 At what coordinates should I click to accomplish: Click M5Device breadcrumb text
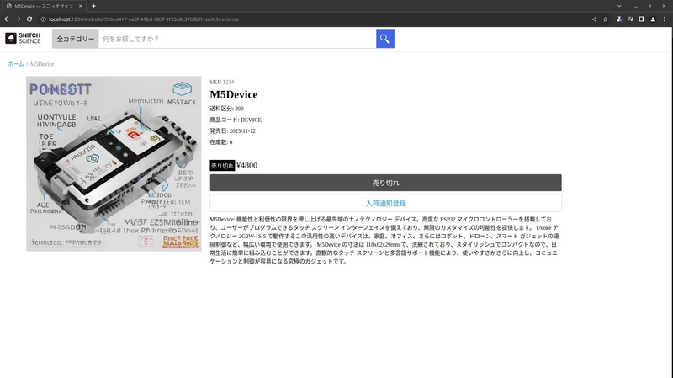[x=42, y=64]
